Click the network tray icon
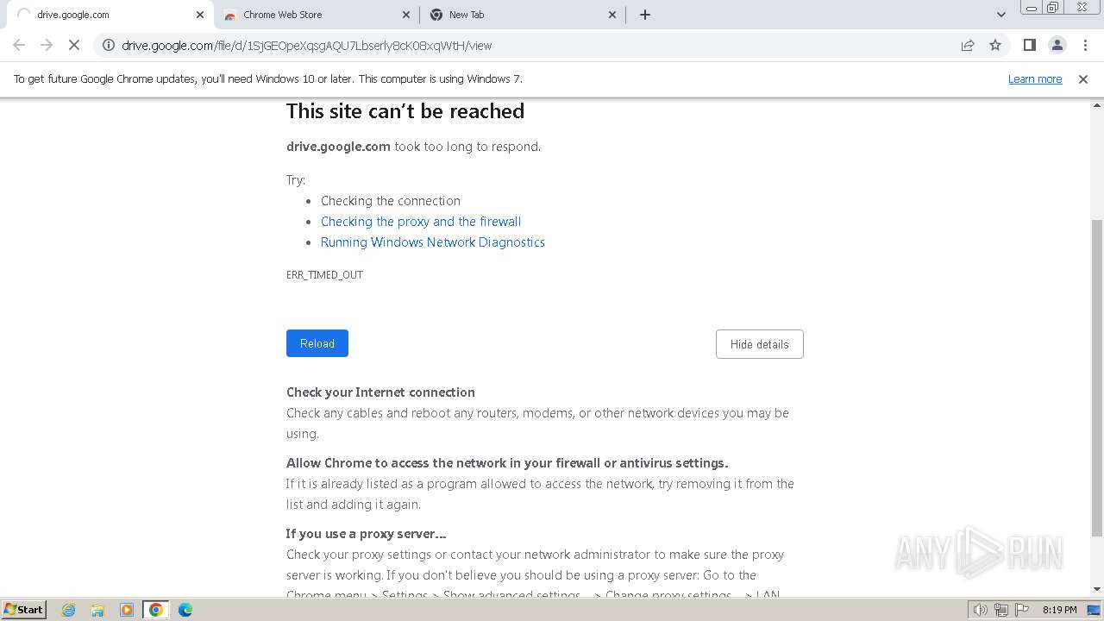This screenshot has height=621, width=1104. (1001, 610)
